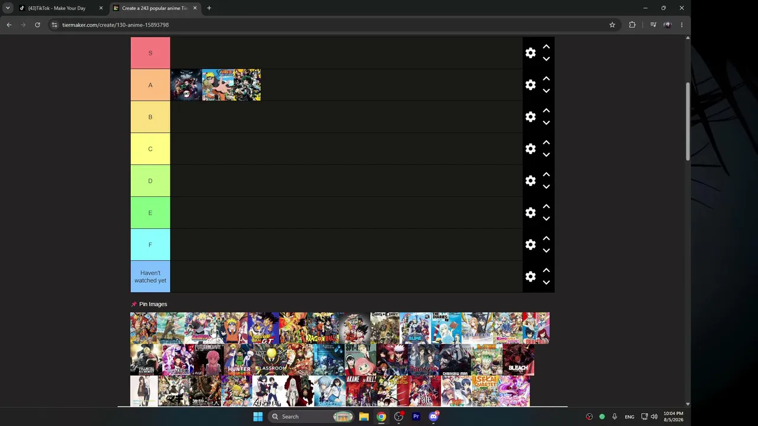Click the S tier label
This screenshot has height=426, width=758.
pyautogui.click(x=150, y=53)
